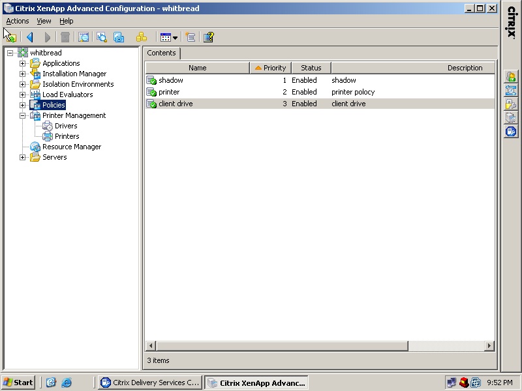Select Load Evaluators in the tree

[68, 94]
